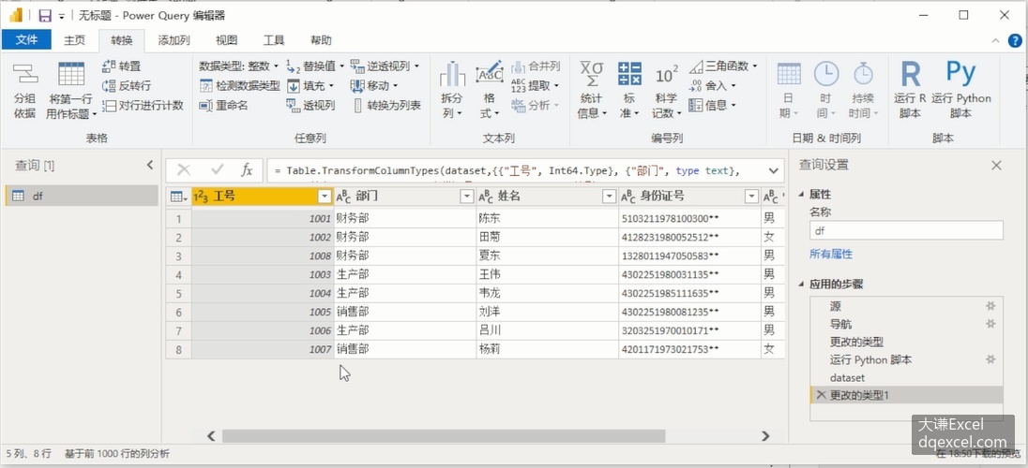Click 透视列 (Pivot Column)
Image resolution: width=1028 pixels, height=468 pixels.
pyautogui.click(x=310, y=106)
